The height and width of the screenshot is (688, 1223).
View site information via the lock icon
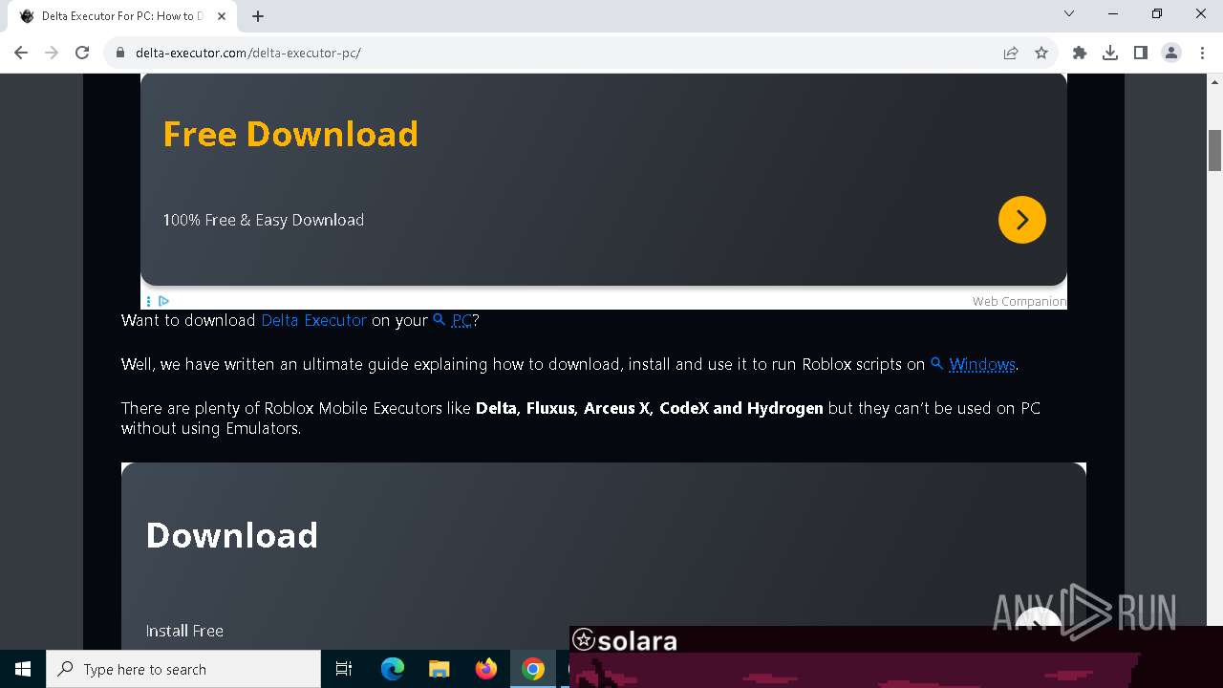(x=120, y=53)
